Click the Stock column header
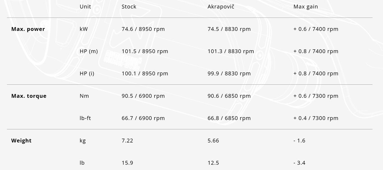The height and width of the screenshot is (170, 383). click(x=129, y=7)
